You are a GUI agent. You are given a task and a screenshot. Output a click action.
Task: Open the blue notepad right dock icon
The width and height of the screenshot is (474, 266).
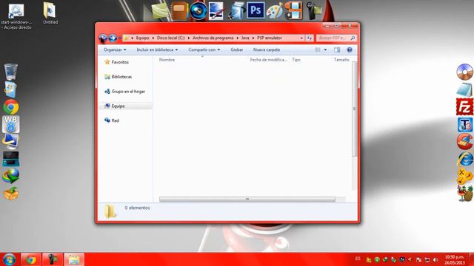pos(464,89)
